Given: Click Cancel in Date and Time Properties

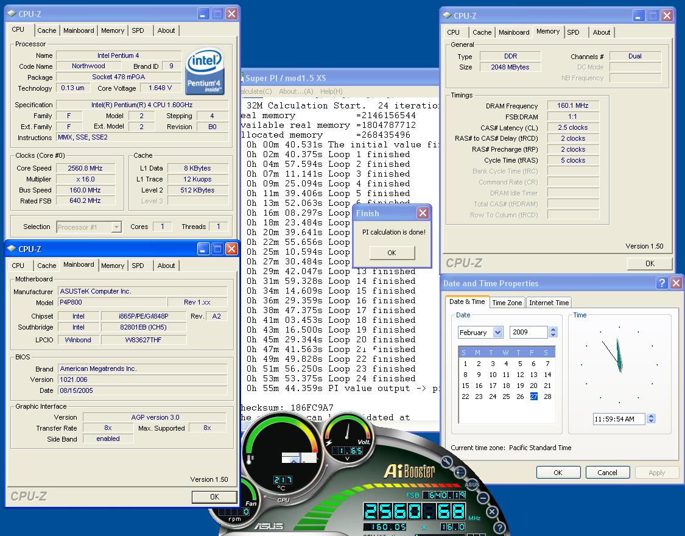Looking at the screenshot, I should (607, 473).
